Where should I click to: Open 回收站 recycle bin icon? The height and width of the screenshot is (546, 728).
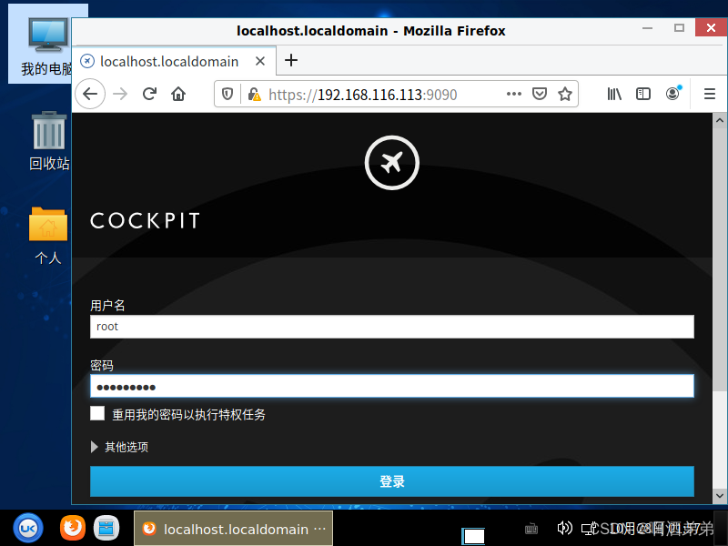pyautogui.click(x=49, y=141)
